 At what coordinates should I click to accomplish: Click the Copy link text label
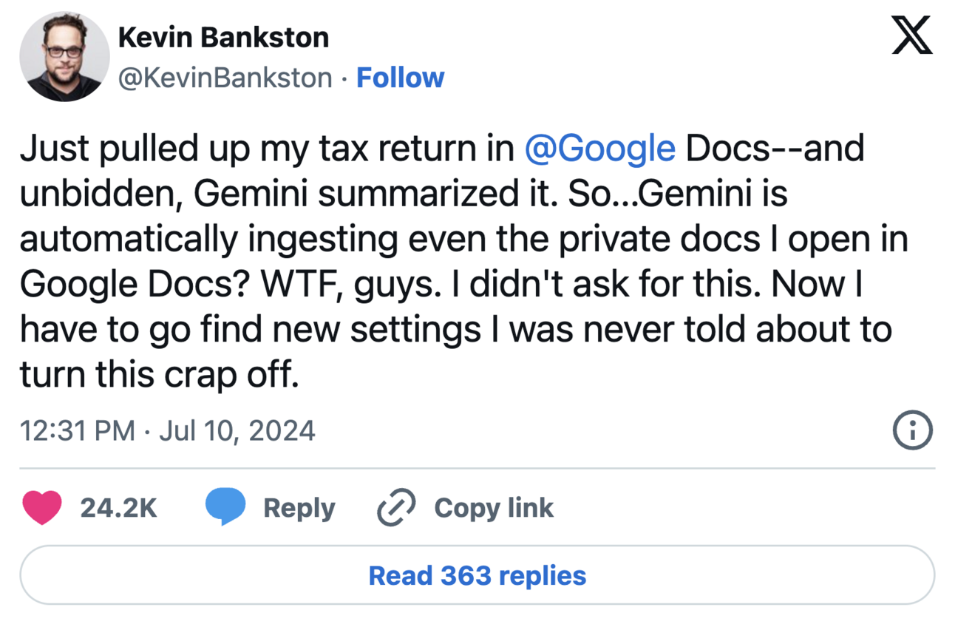point(493,508)
